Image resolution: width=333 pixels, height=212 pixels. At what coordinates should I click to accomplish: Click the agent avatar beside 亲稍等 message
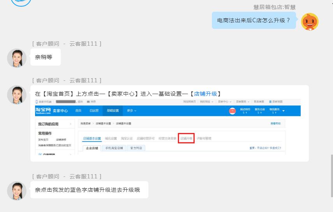[17, 58]
